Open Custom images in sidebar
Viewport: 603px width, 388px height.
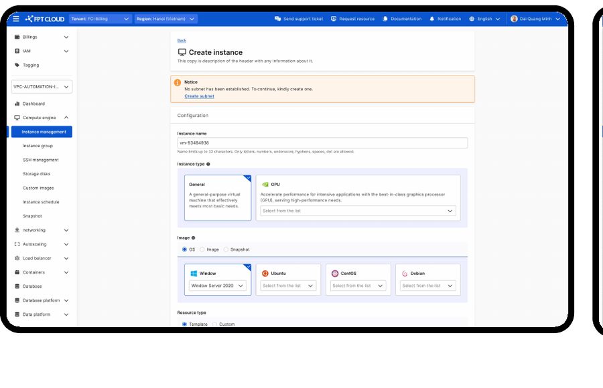coord(38,188)
